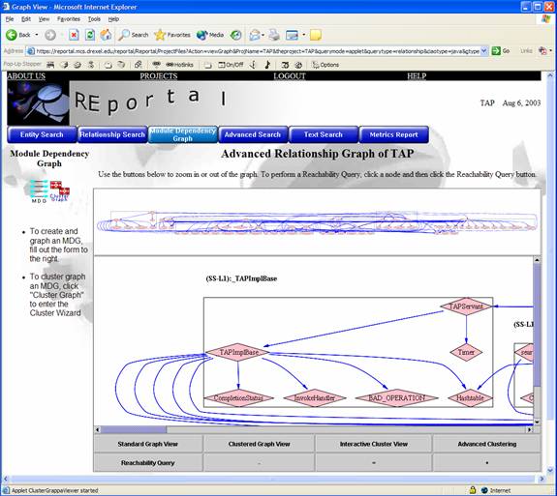Screen dimensions: 557x496
Task: Click the Reachability Query button
Action: point(148,463)
